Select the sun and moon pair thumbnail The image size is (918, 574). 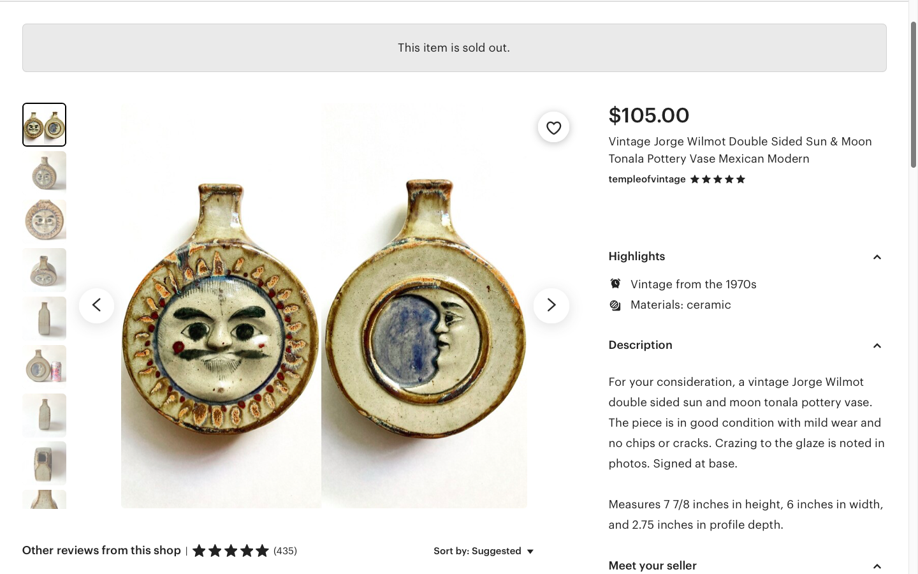[x=44, y=125]
